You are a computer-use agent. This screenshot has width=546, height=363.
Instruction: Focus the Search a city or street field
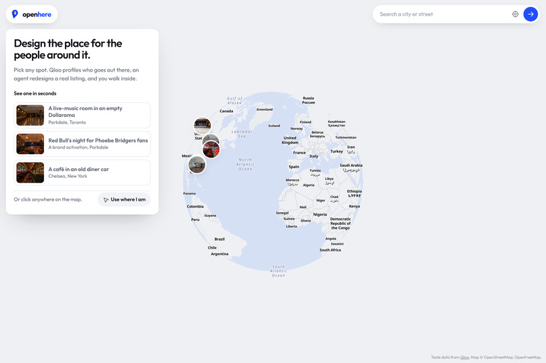[x=442, y=14]
